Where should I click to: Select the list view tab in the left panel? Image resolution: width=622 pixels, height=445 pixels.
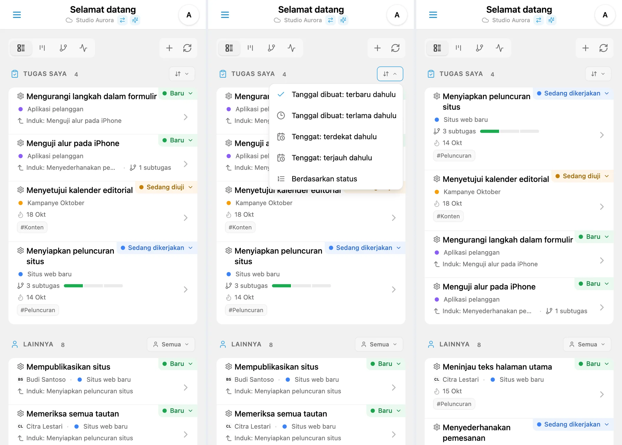(21, 48)
